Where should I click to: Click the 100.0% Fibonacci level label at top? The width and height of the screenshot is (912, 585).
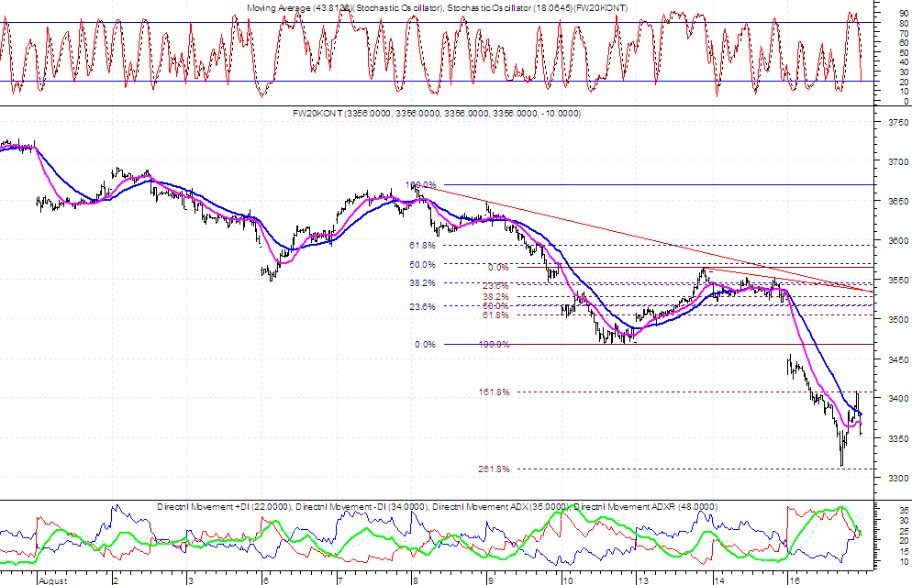tap(419, 185)
